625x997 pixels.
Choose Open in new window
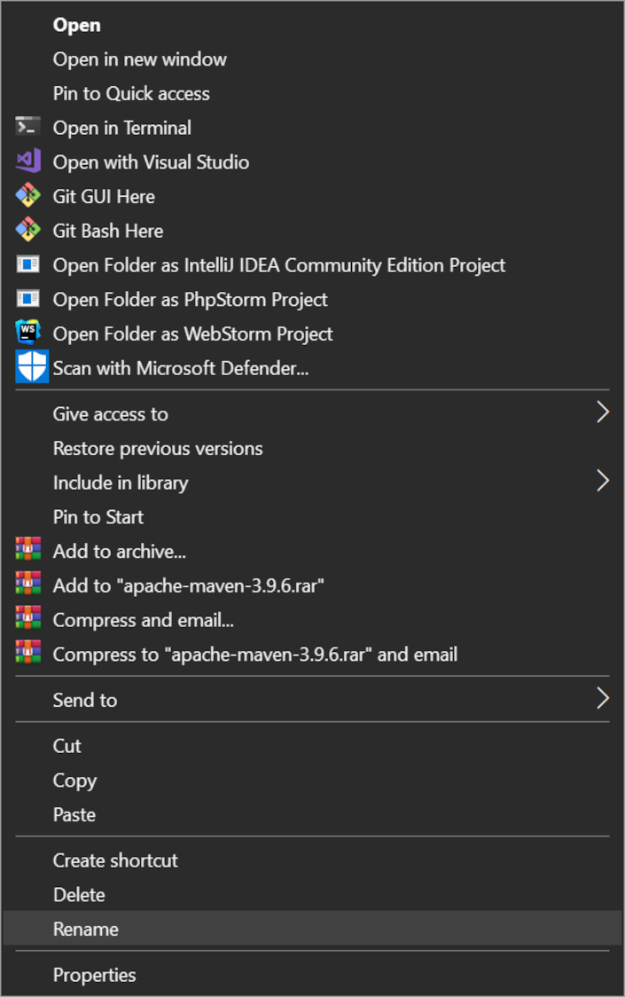click(x=312, y=59)
